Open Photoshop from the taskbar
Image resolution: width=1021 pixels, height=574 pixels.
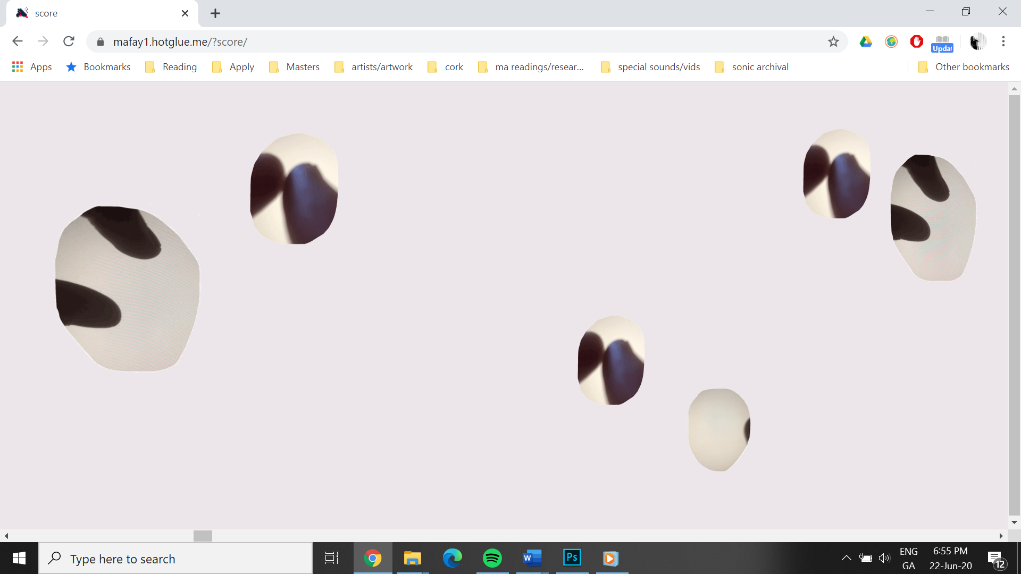572,558
